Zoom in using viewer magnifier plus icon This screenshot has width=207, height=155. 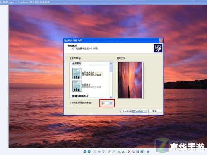[x=109, y=152]
